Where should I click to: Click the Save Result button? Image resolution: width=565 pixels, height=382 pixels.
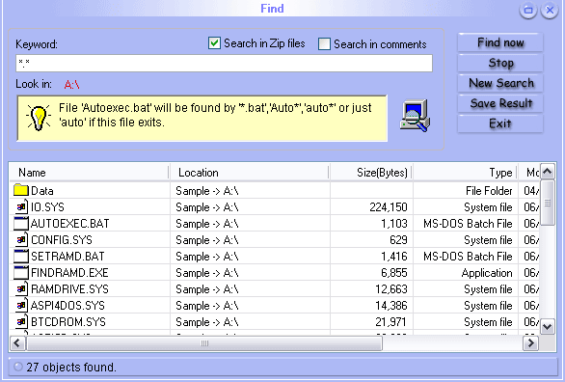click(500, 103)
